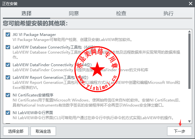The width and height of the screenshot is (195, 139).
Task: Uncheck the NI LabVIEW命令行界面 checkbox
Action: pyautogui.click(x=8, y=113)
